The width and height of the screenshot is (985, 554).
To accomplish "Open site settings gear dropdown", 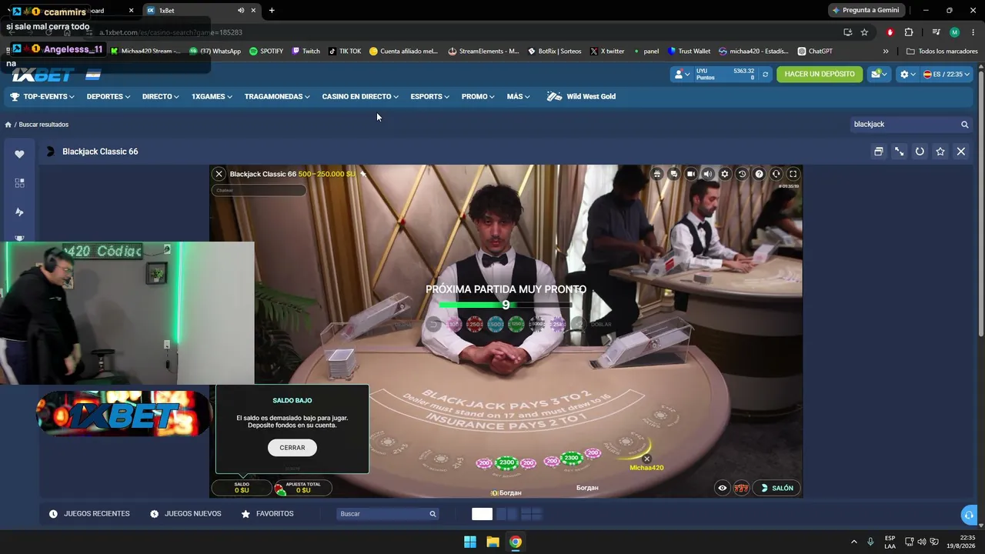I will pos(907,75).
